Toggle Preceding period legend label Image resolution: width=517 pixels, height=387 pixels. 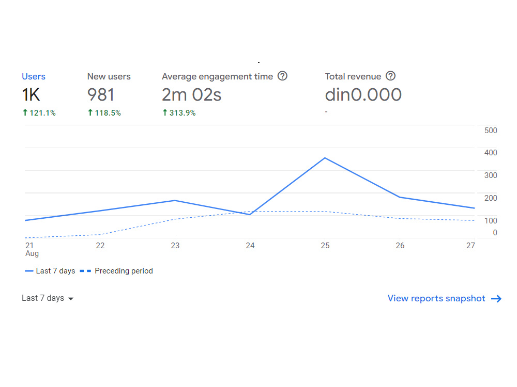click(124, 271)
